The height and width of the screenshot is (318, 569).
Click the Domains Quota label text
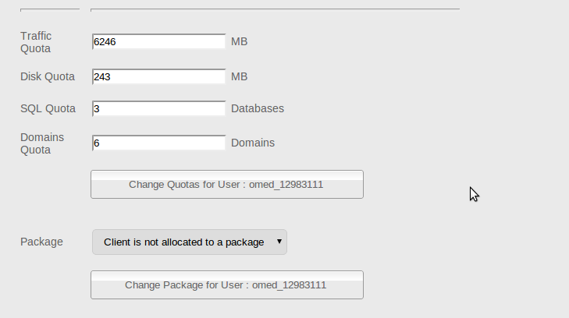pyautogui.click(x=42, y=143)
